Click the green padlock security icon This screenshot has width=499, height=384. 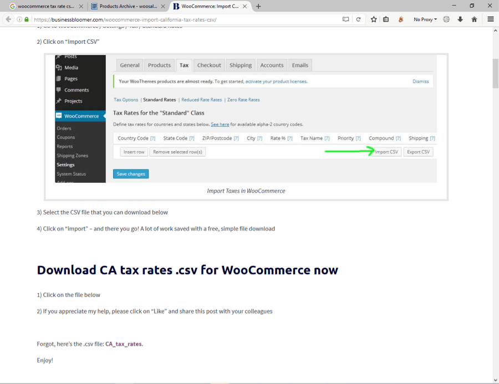(27, 19)
